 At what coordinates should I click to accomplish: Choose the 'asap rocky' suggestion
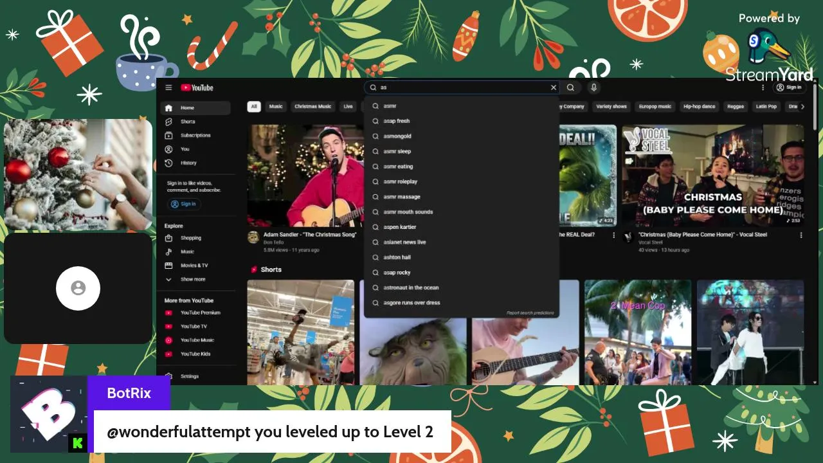click(x=461, y=273)
